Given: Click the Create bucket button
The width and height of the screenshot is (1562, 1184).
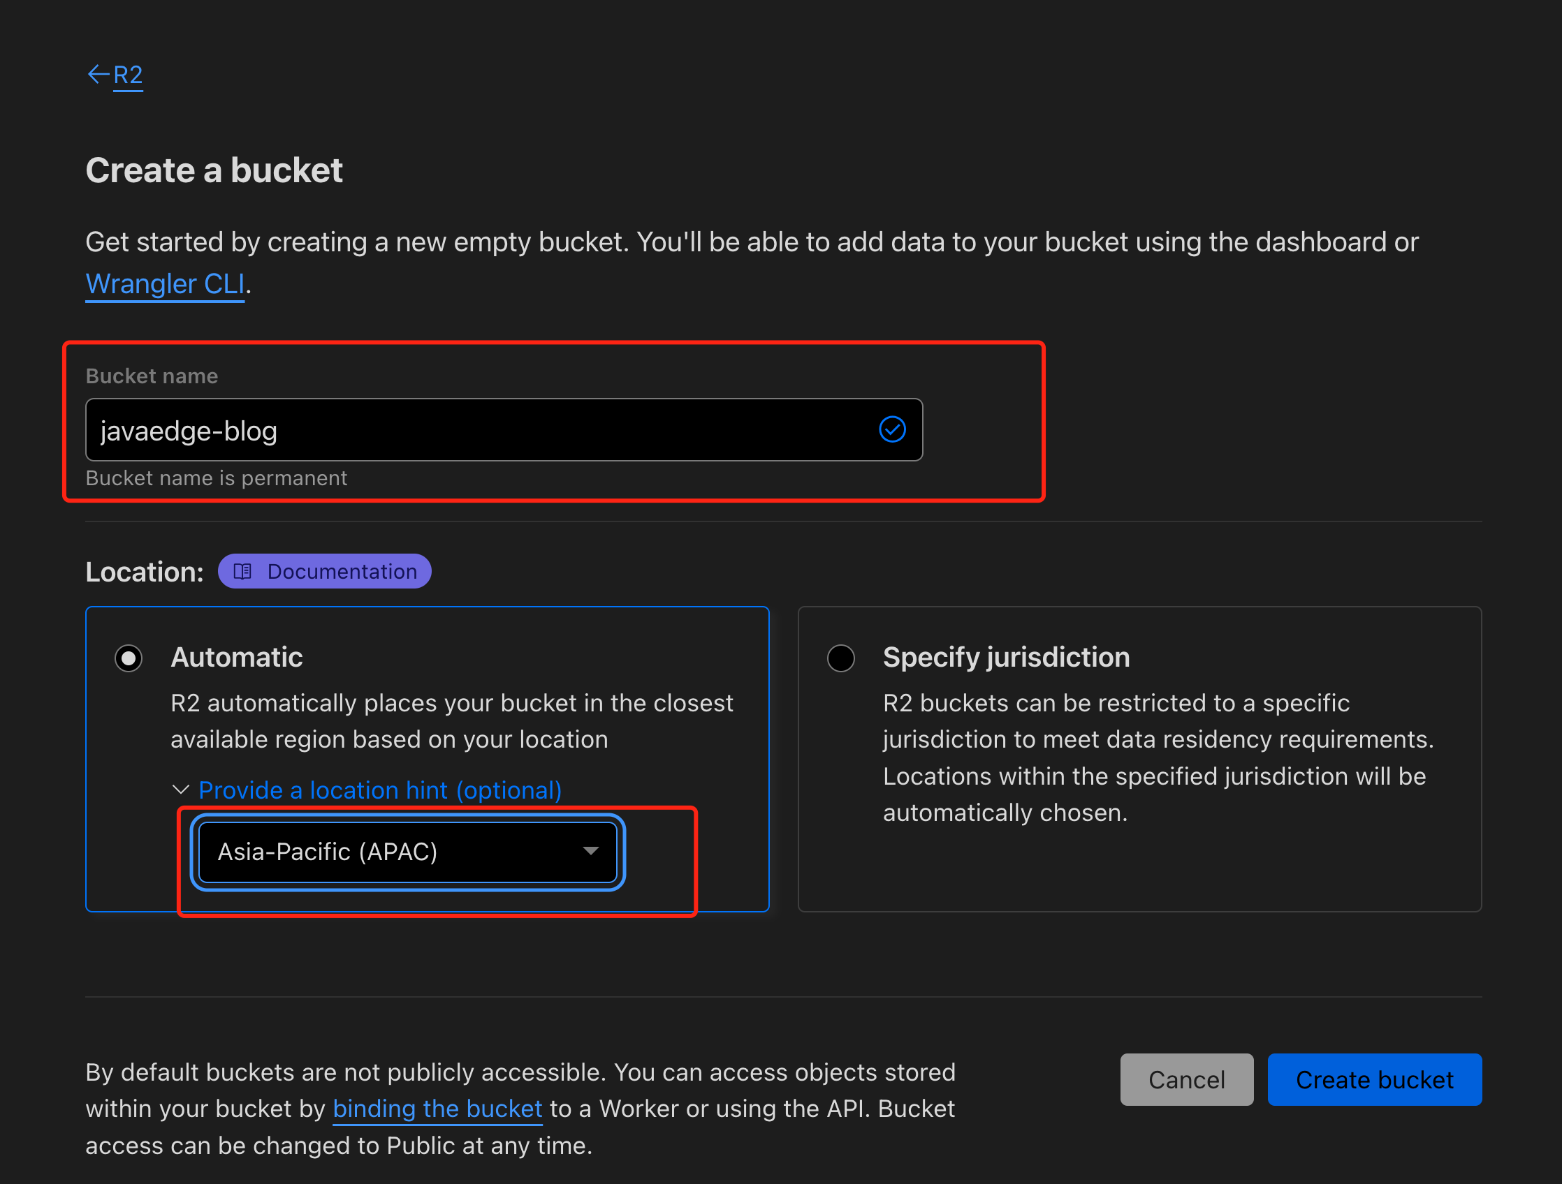Looking at the screenshot, I should click(1374, 1079).
